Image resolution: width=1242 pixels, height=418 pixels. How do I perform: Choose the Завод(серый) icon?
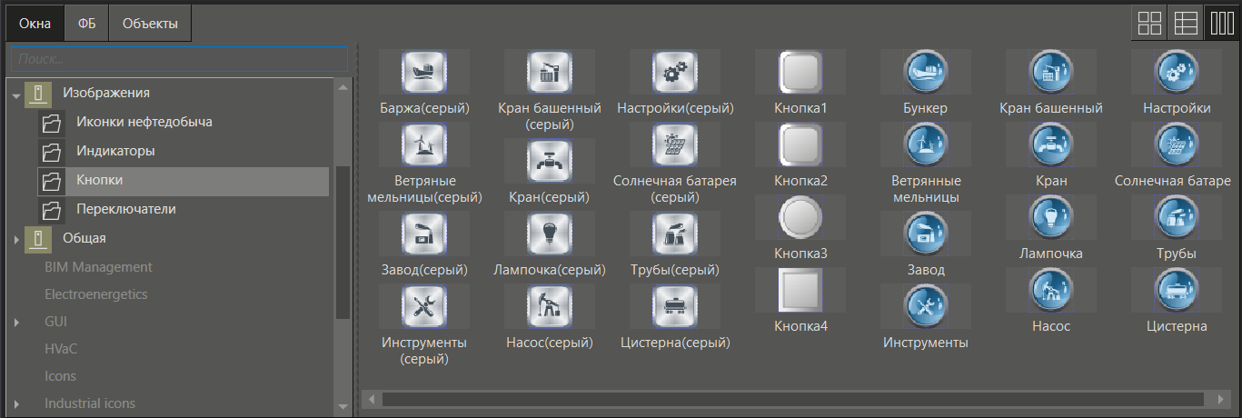tap(424, 233)
